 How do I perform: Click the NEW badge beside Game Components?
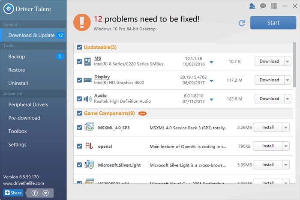[142, 113]
